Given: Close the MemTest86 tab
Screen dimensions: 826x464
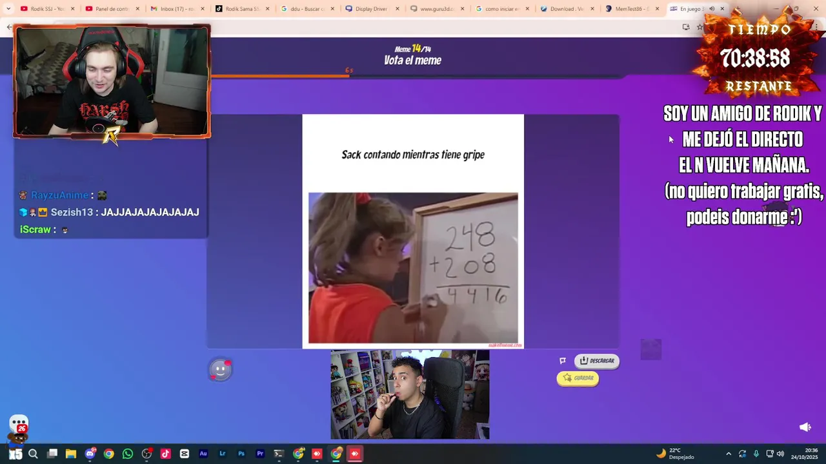Looking at the screenshot, I should [657, 9].
